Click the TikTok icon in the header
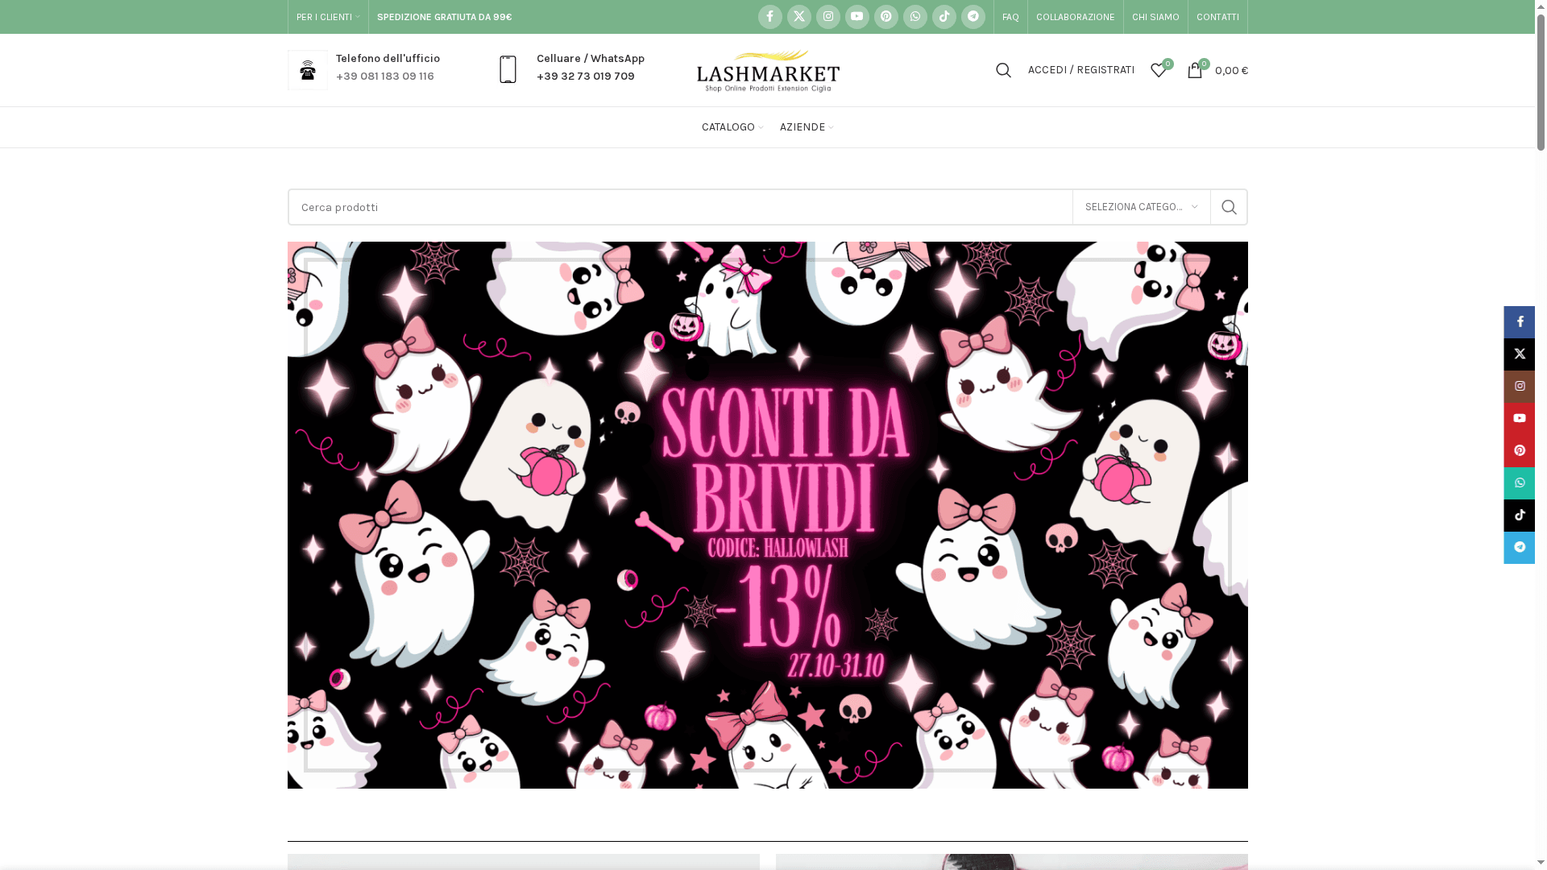This screenshot has width=1547, height=870. coord(944,16)
